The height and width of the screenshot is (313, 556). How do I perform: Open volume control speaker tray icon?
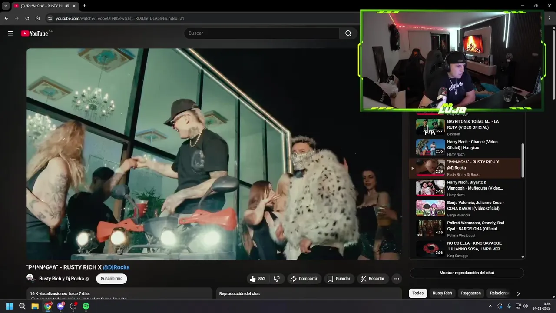(x=526, y=306)
